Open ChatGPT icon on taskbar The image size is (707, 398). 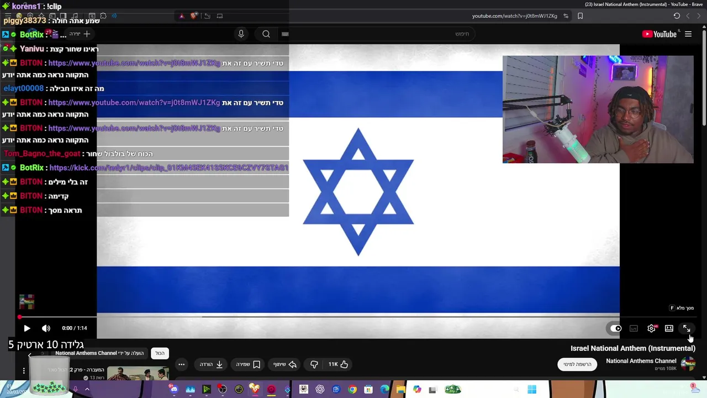coord(320,390)
